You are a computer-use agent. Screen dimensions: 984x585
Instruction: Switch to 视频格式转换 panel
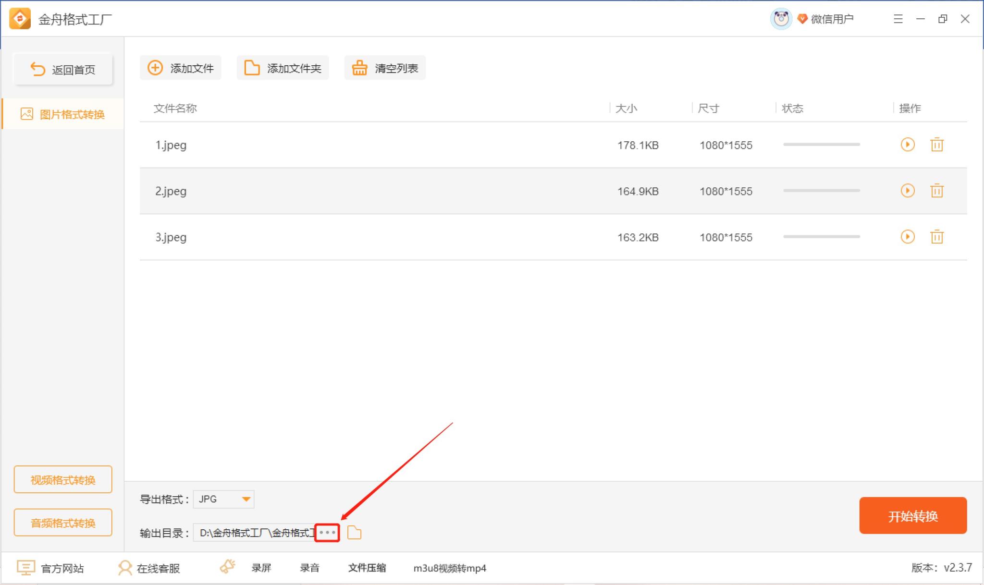pos(62,479)
